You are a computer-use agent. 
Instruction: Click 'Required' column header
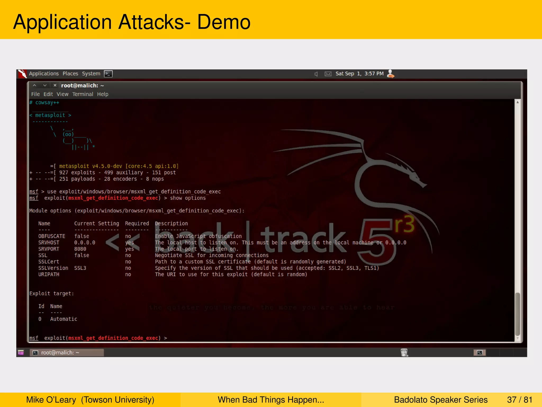tap(137, 224)
